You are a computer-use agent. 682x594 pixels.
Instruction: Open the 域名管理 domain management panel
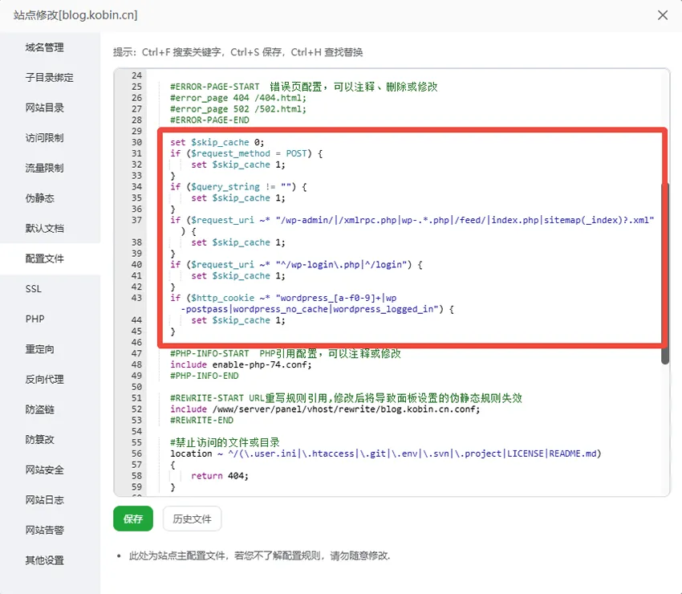(x=47, y=47)
